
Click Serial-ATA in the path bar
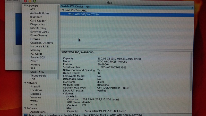71,115
